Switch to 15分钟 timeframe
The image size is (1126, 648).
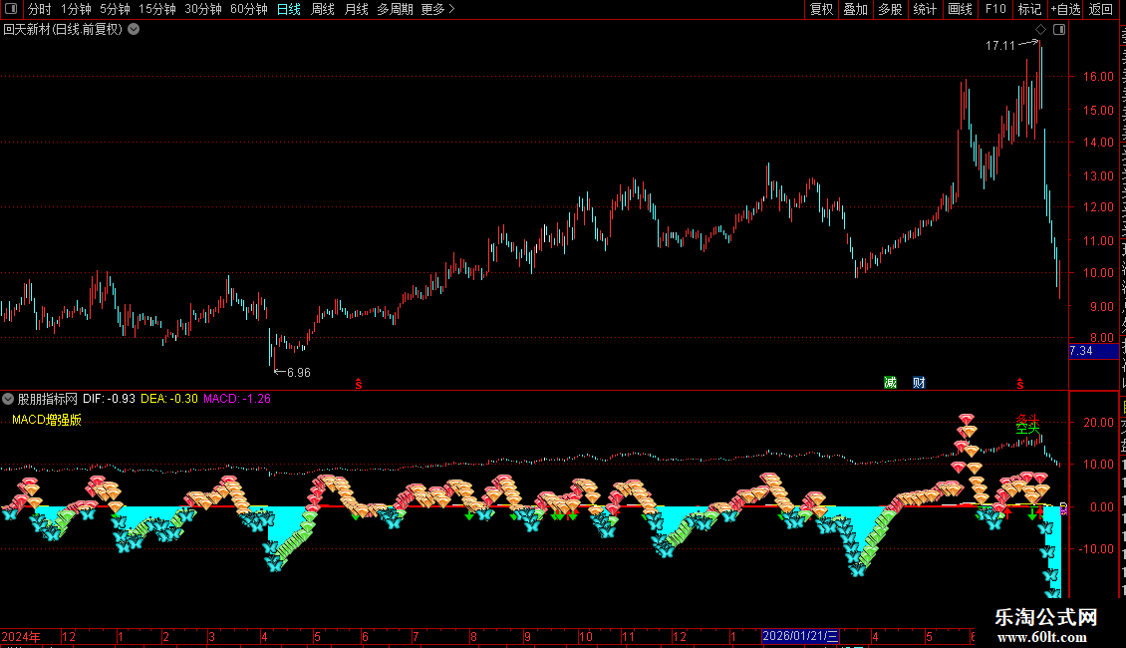[157, 9]
